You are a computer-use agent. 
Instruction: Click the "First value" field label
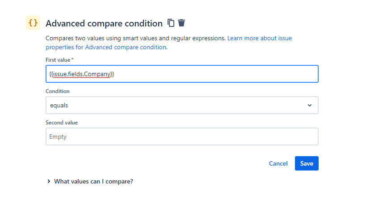click(58, 60)
